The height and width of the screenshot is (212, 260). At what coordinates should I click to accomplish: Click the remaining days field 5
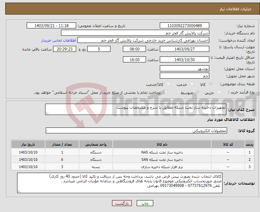pos(99,49)
